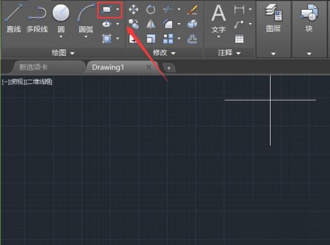Activate the Offset tool

[x=192, y=39]
